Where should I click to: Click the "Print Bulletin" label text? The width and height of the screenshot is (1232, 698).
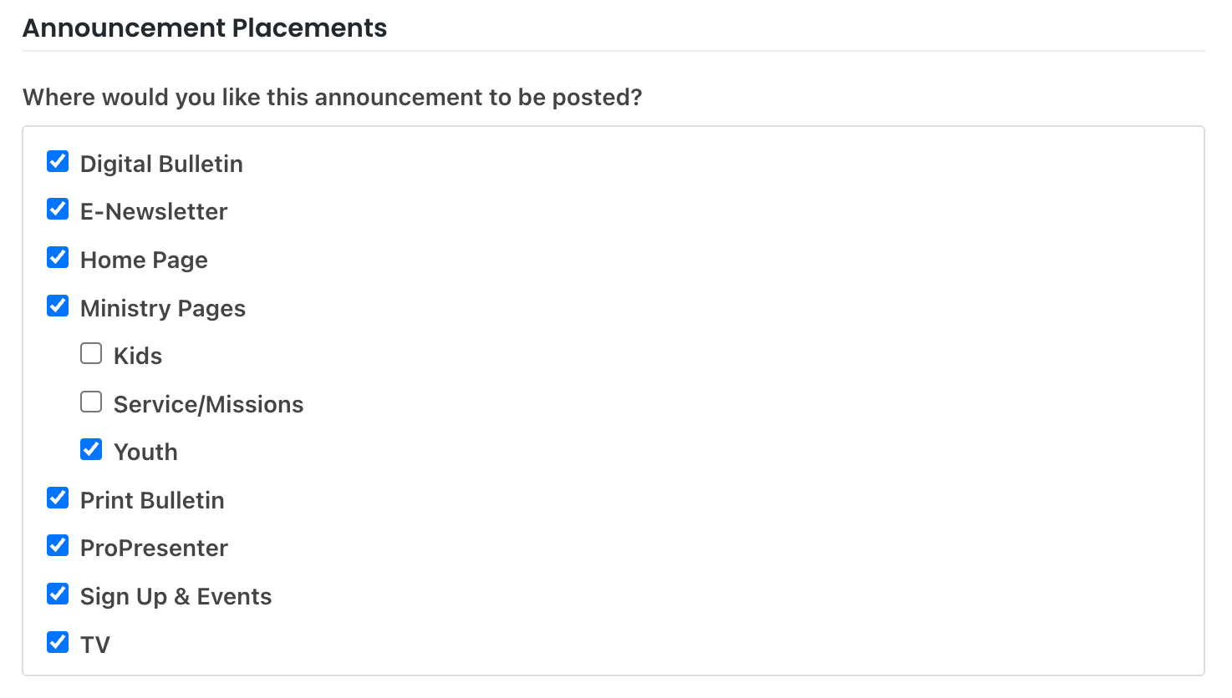(152, 501)
